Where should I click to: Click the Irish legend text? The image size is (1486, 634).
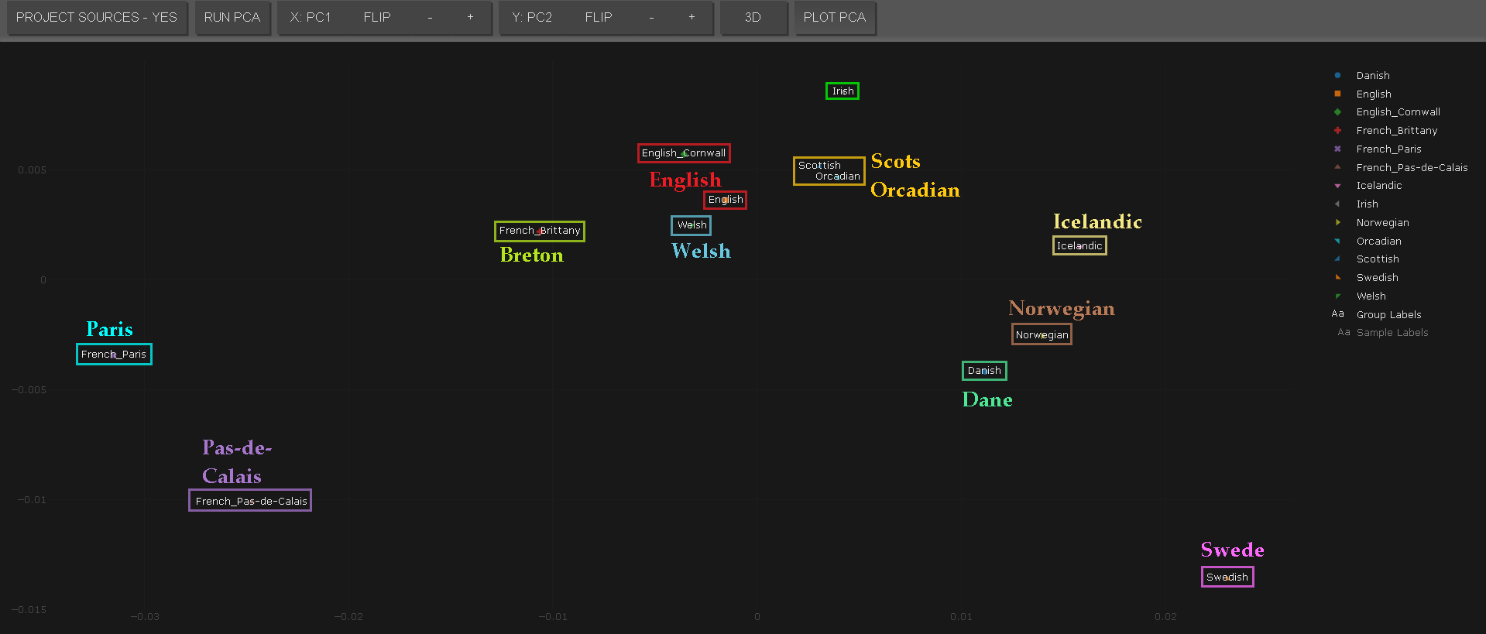coord(1368,204)
